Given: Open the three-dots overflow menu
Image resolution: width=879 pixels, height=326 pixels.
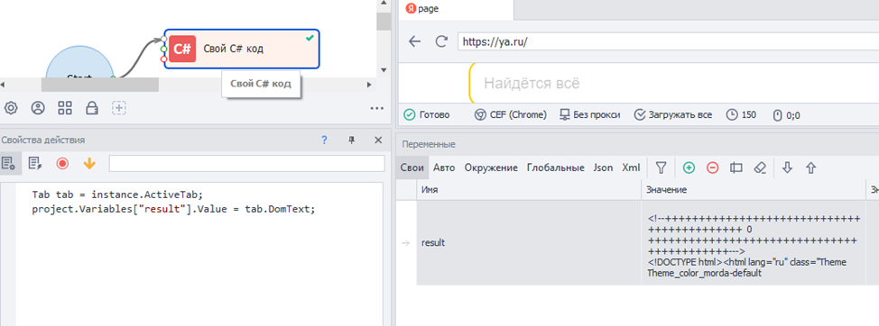Looking at the screenshot, I should (377, 108).
